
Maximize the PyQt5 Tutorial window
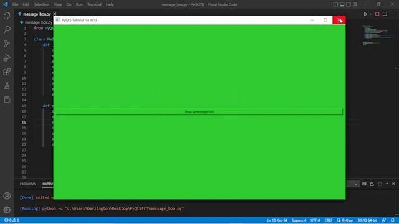pyautogui.click(x=325, y=20)
